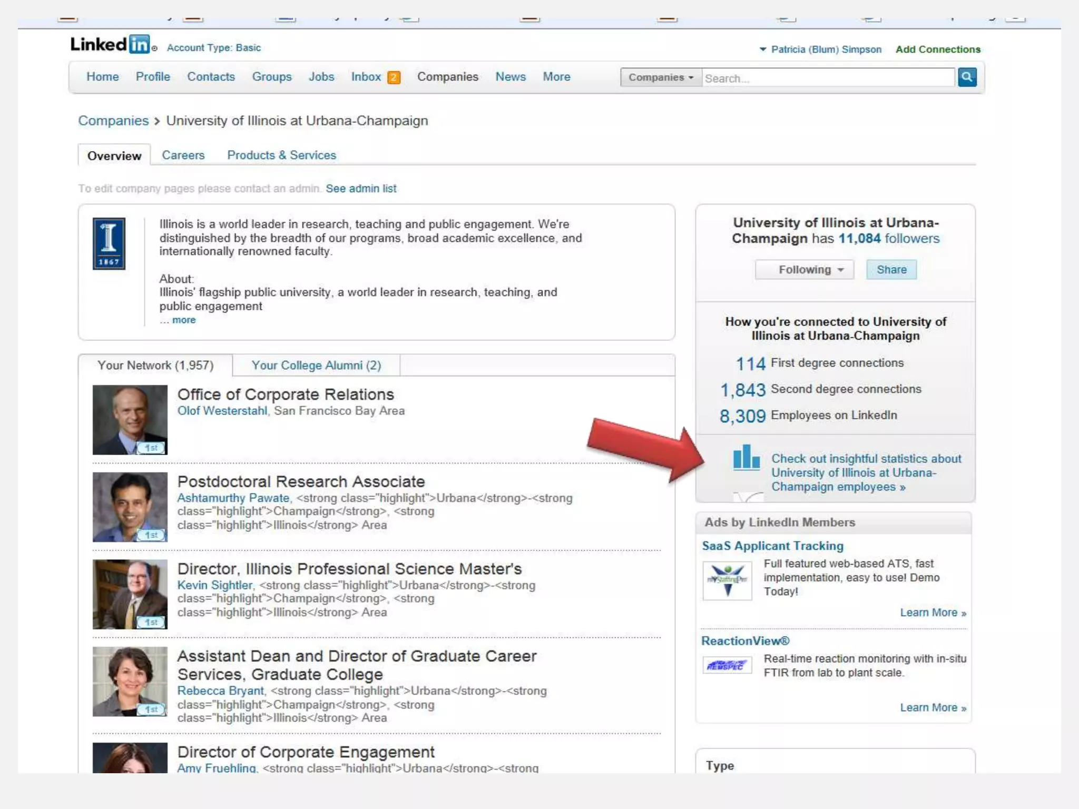Click the magnifier search button
This screenshot has height=809, width=1079.
tap(967, 77)
